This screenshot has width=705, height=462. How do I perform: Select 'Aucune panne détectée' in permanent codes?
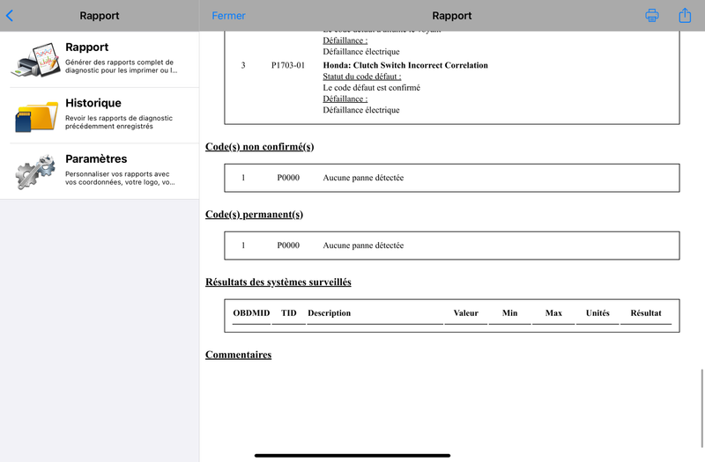(x=363, y=246)
